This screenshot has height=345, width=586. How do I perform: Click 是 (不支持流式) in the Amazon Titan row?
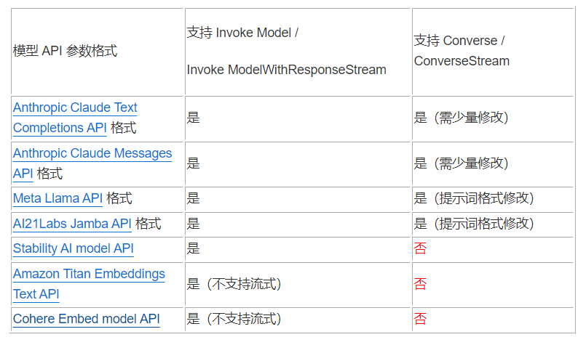[x=234, y=284]
